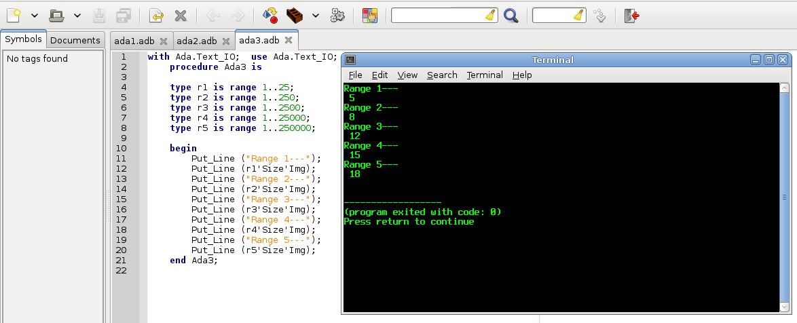Viewport: 797px width, 323px height.
Task: Click the 'procedure Ada3 is' code line
Action: (x=215, y=67)
